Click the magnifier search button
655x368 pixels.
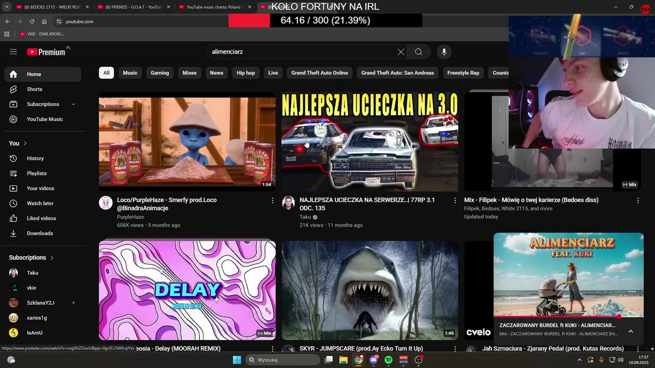(x=419, y=52)
